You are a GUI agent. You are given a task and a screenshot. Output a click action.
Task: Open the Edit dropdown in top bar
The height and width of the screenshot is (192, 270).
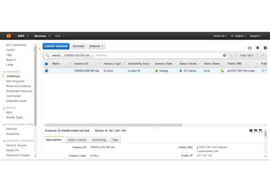59,36
